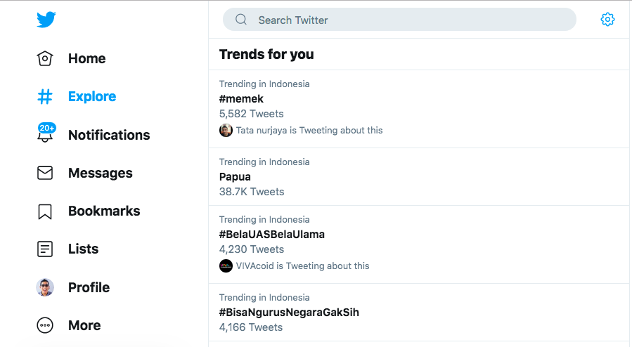632x347 pixels.
Task: Open the Home house icon
Action: coord(45,58)
